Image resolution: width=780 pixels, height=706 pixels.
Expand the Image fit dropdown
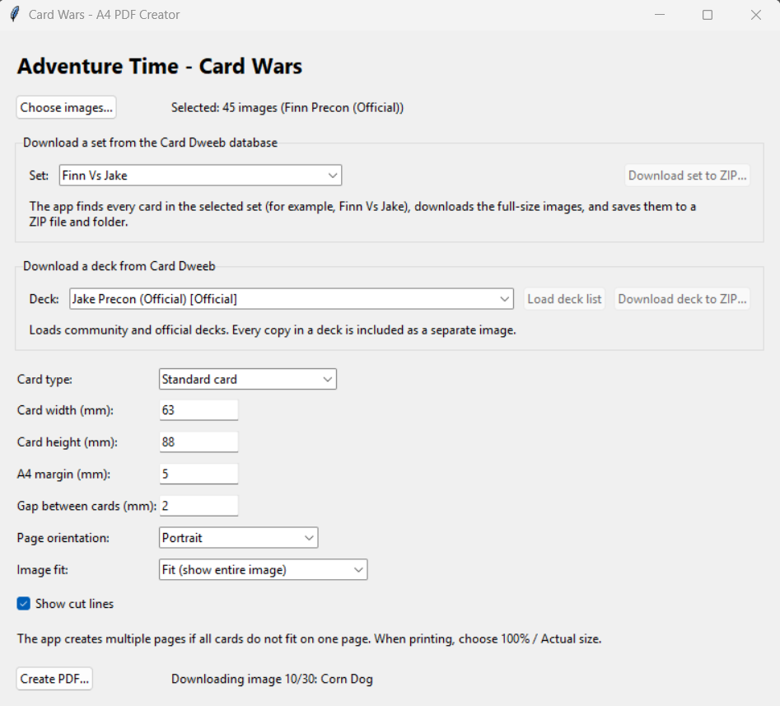[x=263, y=570]
